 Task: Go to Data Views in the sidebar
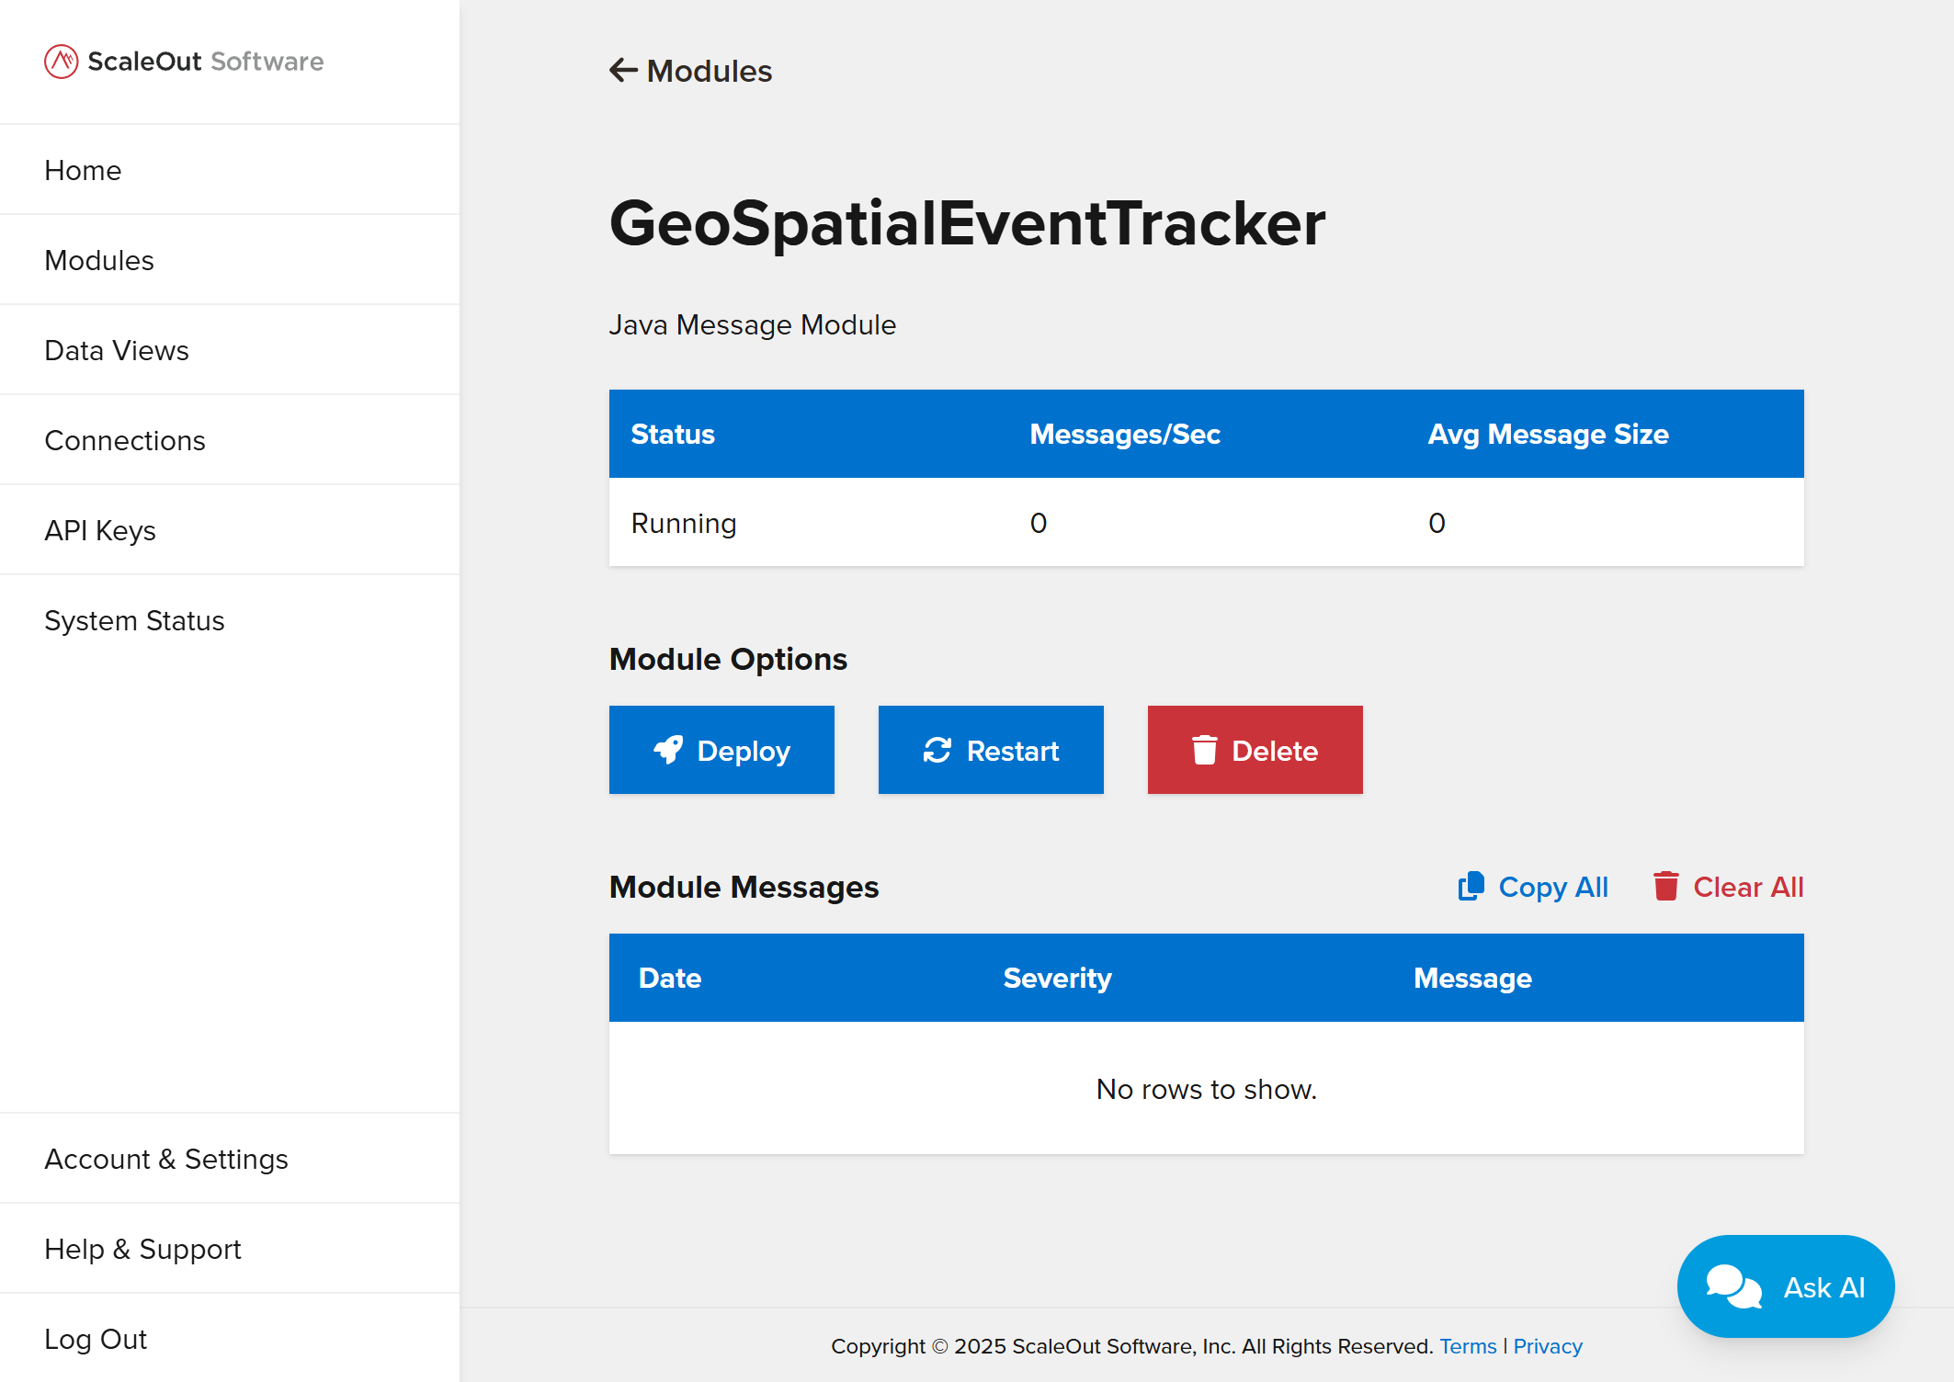pos(117,350)
